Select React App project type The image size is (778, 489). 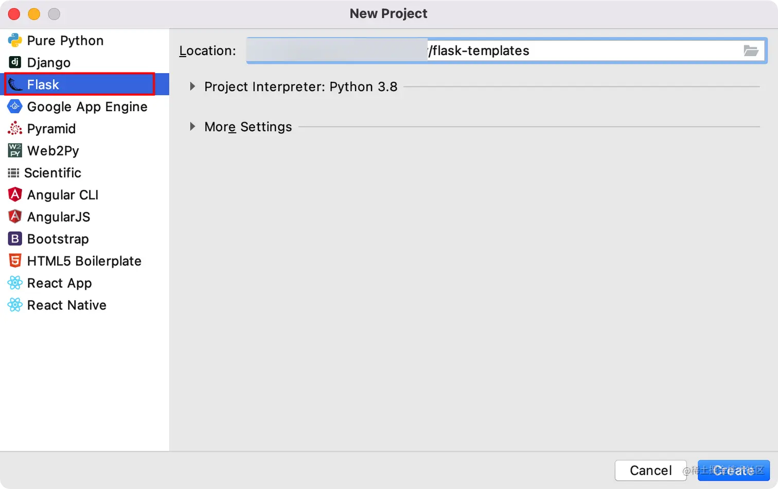point(59,283)
